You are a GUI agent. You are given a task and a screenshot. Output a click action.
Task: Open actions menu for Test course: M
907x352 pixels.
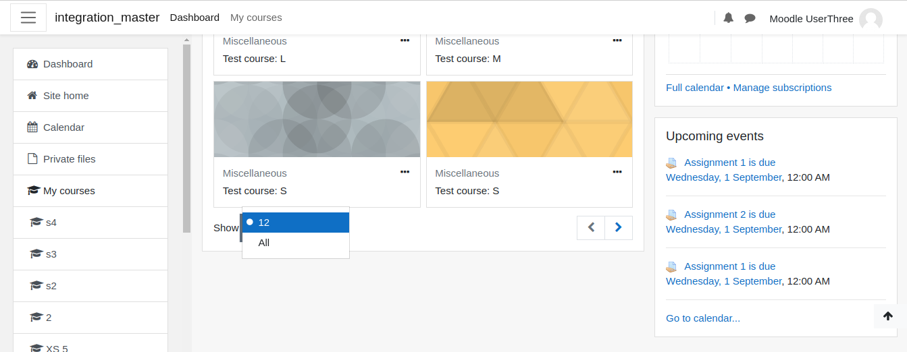click(x=617, y=40)
